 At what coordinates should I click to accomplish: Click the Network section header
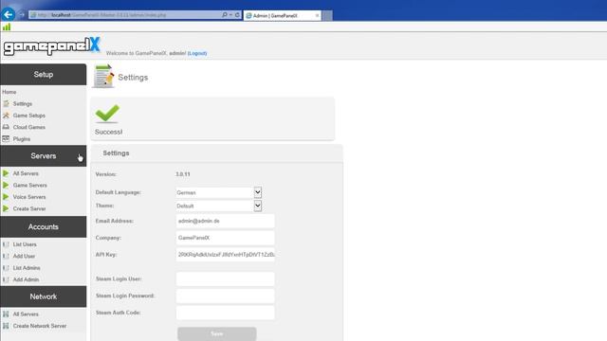pyautogui.click(x=44, y=296)
